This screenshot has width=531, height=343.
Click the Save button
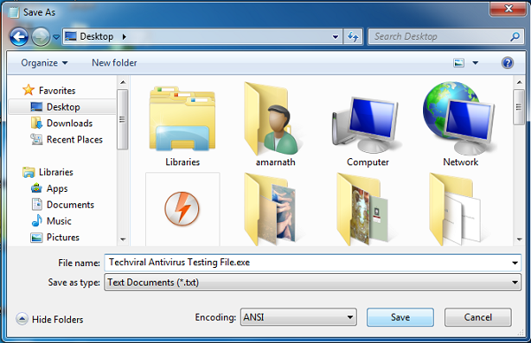[400, 317]
